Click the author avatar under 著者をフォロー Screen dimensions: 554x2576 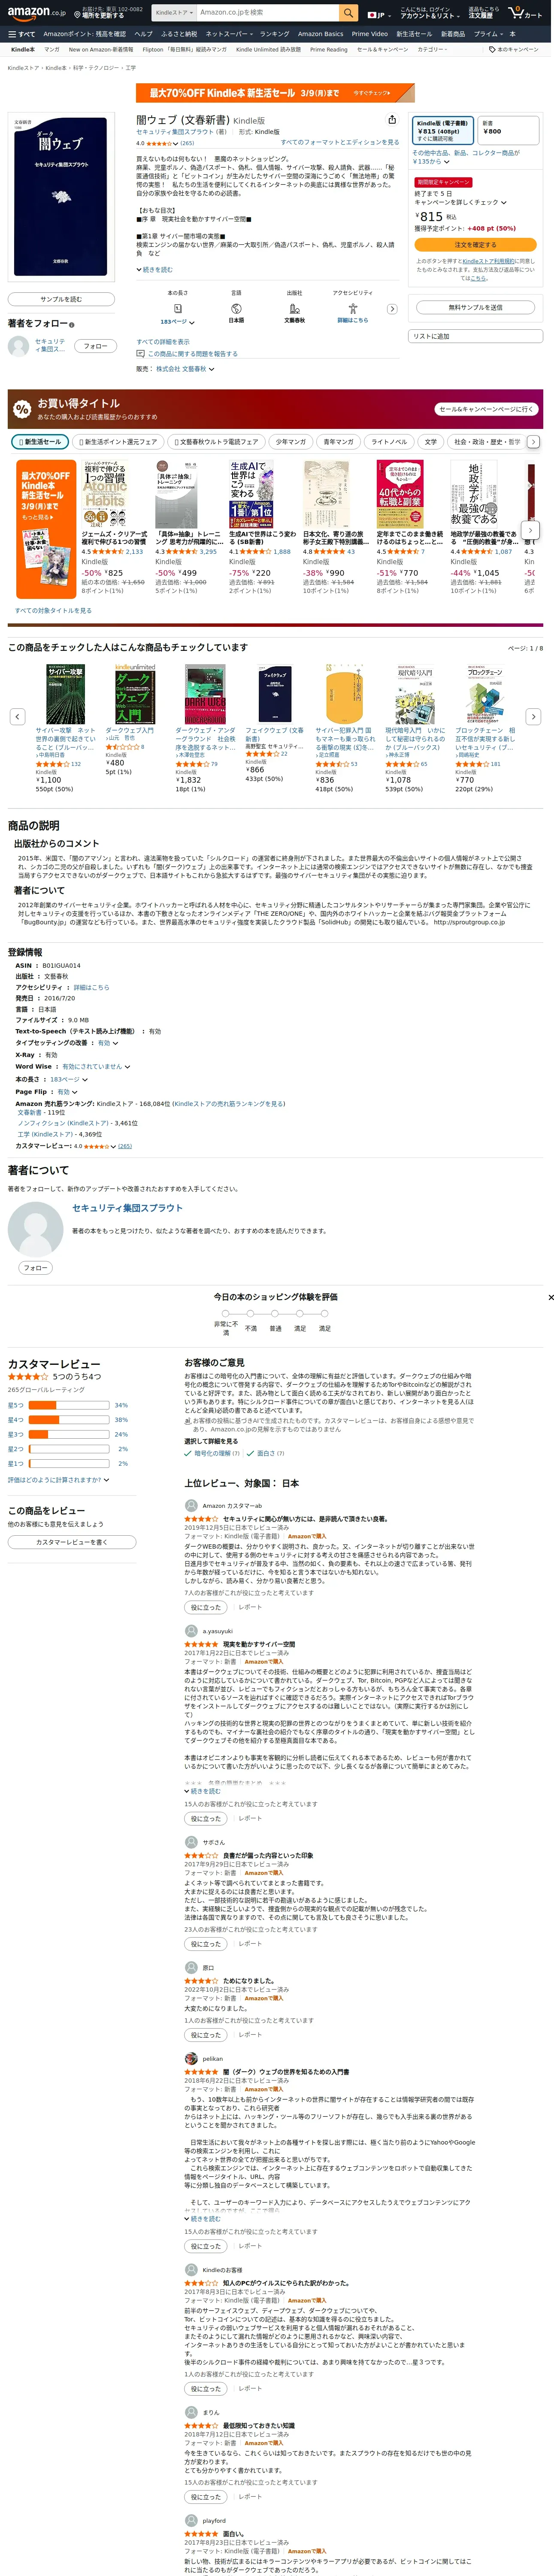(18, 346)
